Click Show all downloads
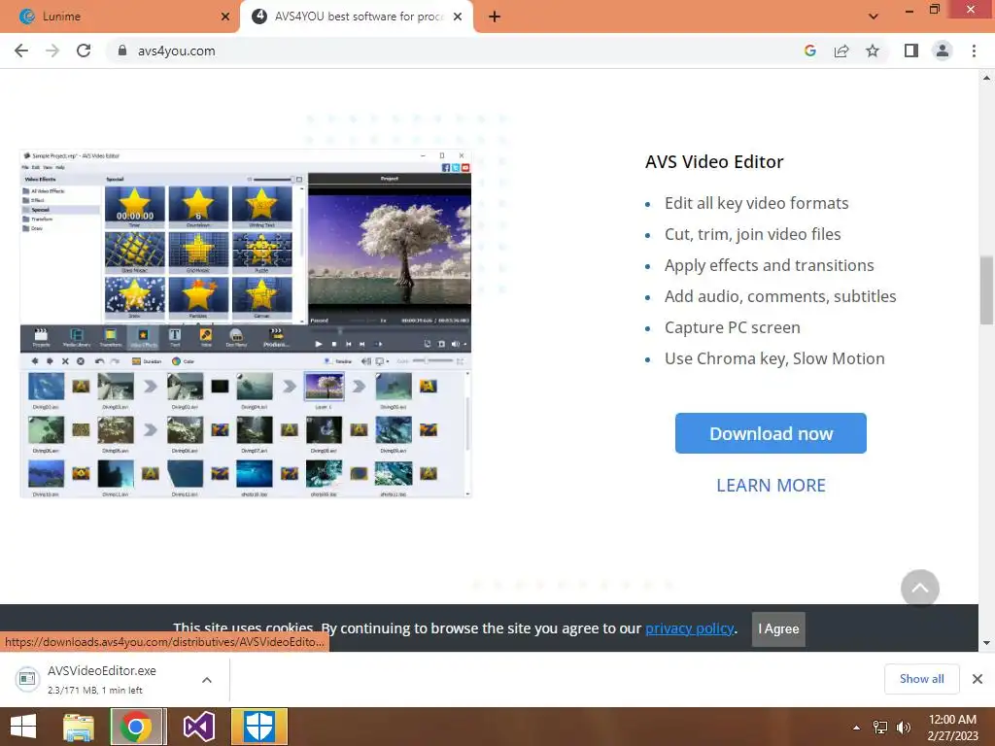Screen dimensions: 995x746 pyautogui.click(x=921, y=679)
